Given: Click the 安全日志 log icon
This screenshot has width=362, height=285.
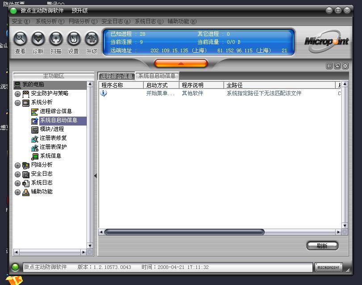Looking at the screenshot, I should coord(25,174).
